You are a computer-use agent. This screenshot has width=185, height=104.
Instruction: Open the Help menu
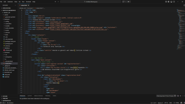34,2
